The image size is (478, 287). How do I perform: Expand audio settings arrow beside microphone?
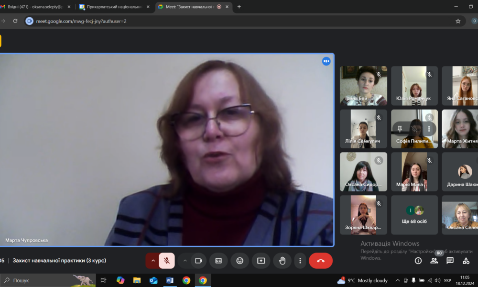pyautogui.click(x=153, y=261)
